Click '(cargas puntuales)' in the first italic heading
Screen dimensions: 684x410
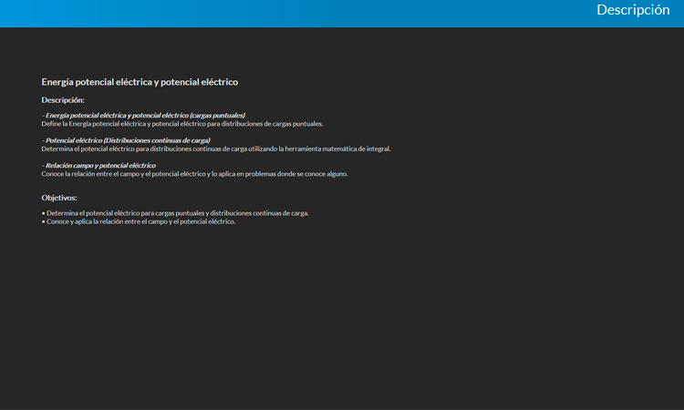pos(217,116)
